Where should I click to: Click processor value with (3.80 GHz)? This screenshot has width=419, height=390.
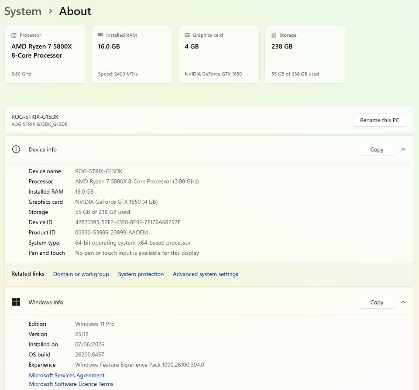click(137, 181)
